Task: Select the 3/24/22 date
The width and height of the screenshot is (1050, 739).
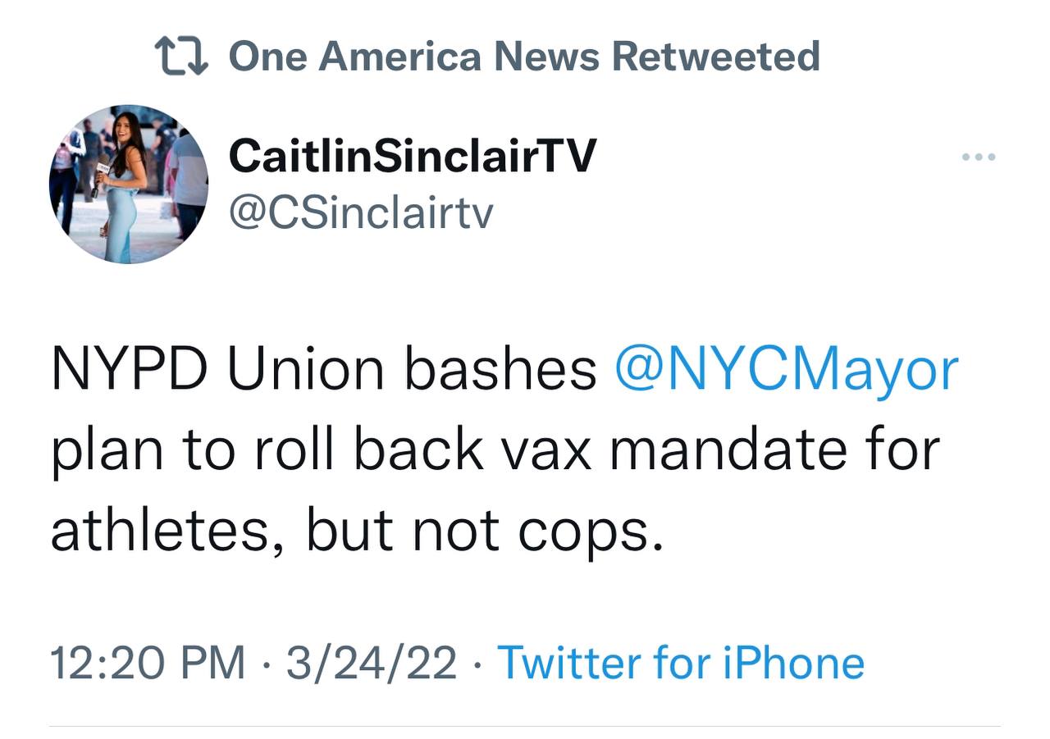Action: click(372, 662)
